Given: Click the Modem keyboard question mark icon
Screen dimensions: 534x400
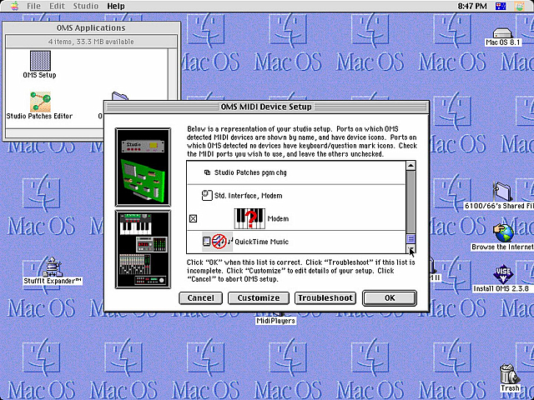Looking at the screenshot, I should (x=249, y=218).
